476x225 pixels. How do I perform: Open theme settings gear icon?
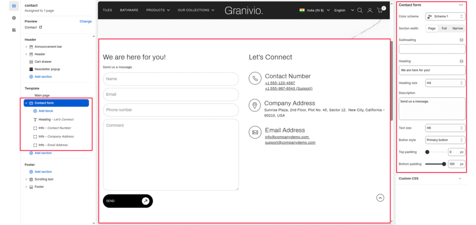[14, 18]
